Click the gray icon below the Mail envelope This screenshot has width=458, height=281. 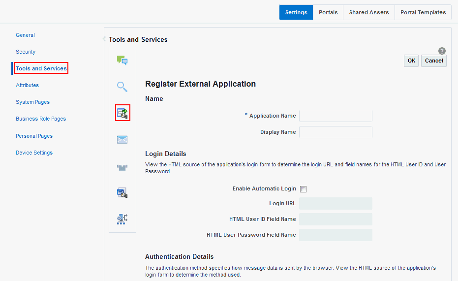(122, 167)
